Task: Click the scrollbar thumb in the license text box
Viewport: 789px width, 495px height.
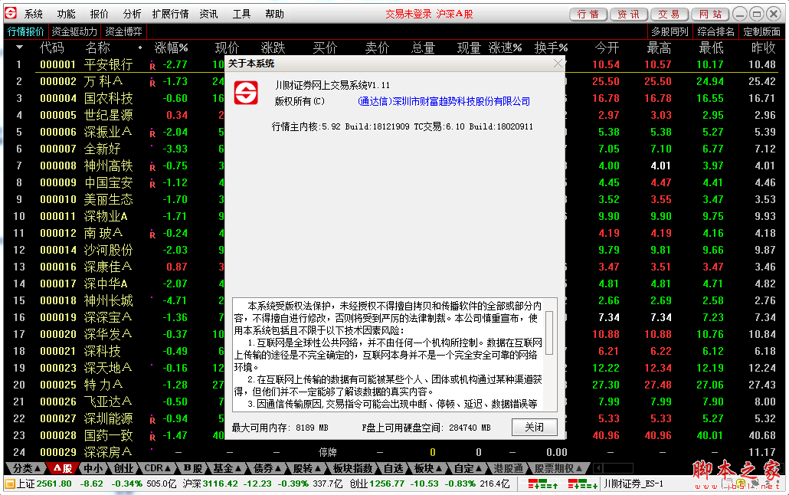Action: click(549, 333)
